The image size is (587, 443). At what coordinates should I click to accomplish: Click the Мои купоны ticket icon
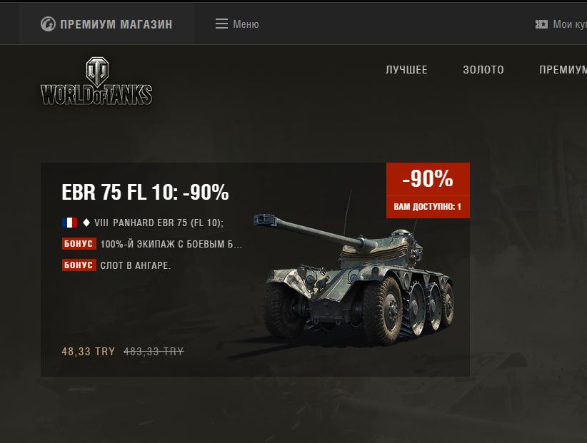(x=541, y=24)
